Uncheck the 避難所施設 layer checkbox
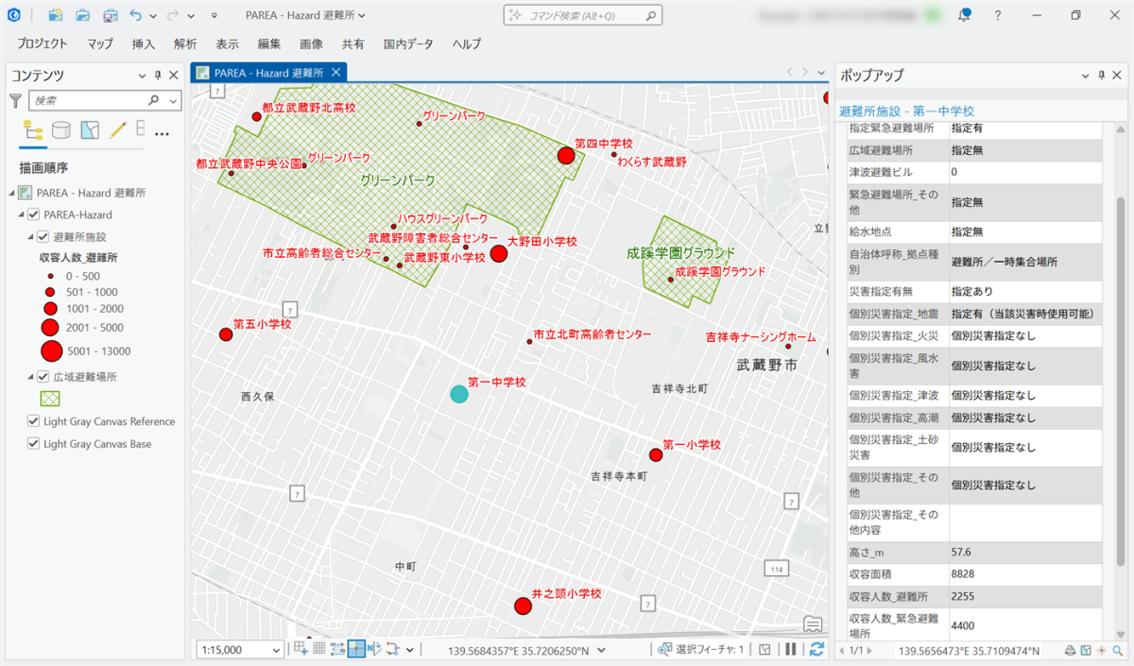 tap(43, 237)
